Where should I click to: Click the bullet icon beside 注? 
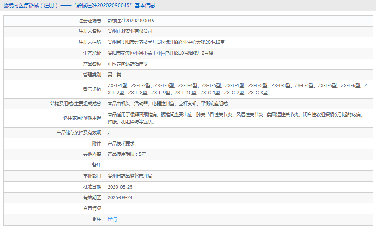(x=94, y=219)
